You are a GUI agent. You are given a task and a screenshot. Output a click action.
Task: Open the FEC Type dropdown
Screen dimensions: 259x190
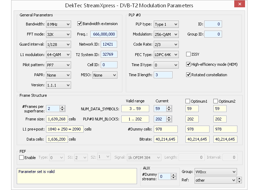point(166,55)
